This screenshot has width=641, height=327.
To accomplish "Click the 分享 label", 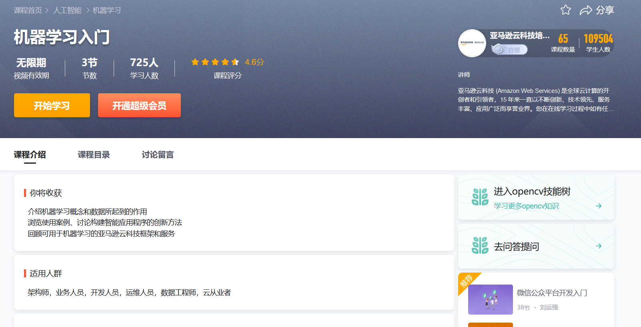I will click(x=605, y=10).
